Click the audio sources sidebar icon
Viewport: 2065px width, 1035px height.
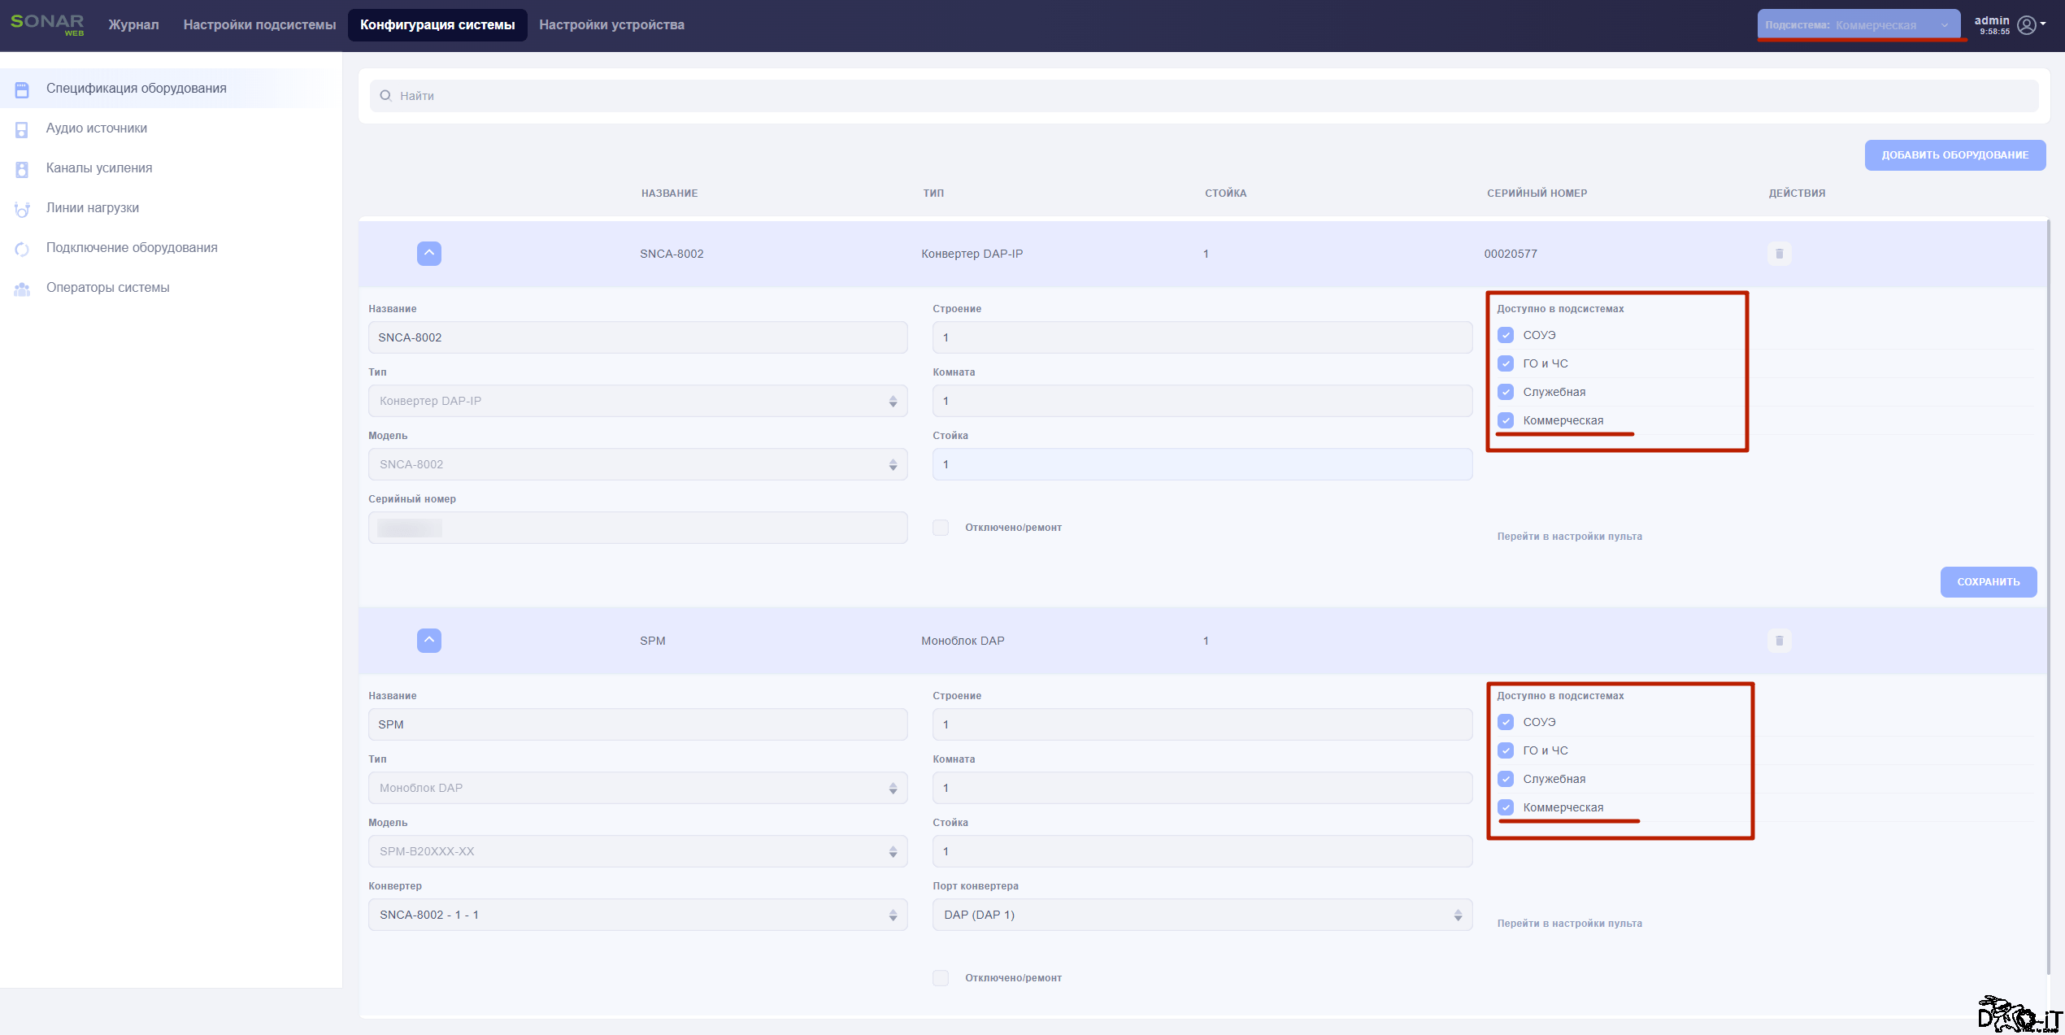22,129
